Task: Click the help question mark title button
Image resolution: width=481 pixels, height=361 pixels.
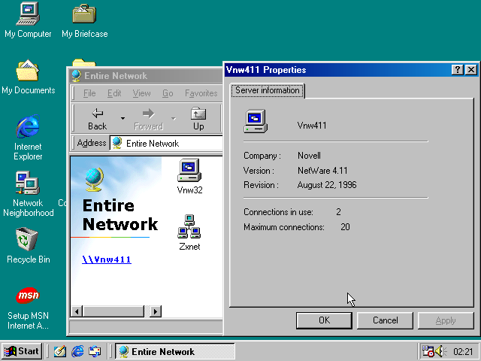Action: click(x=458, y=70)
